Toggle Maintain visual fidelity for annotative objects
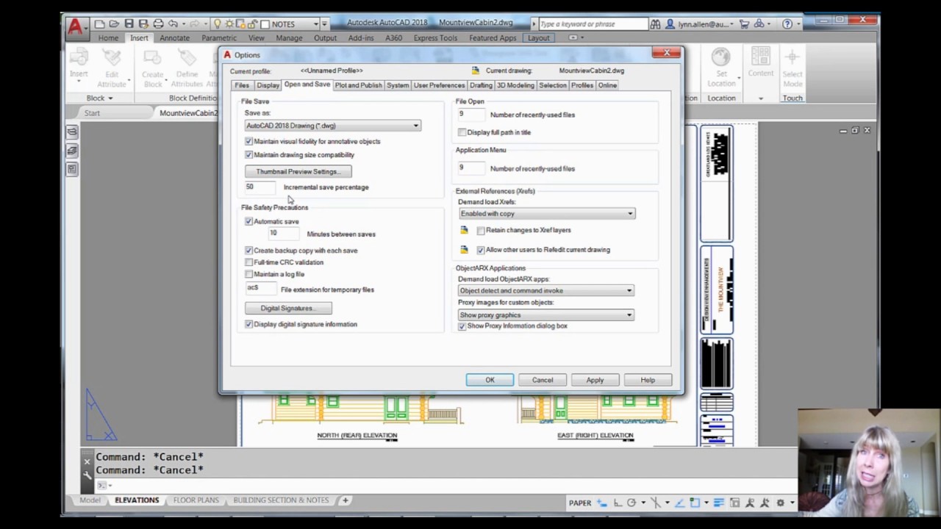The image size is (941, 529). (248, 141)
